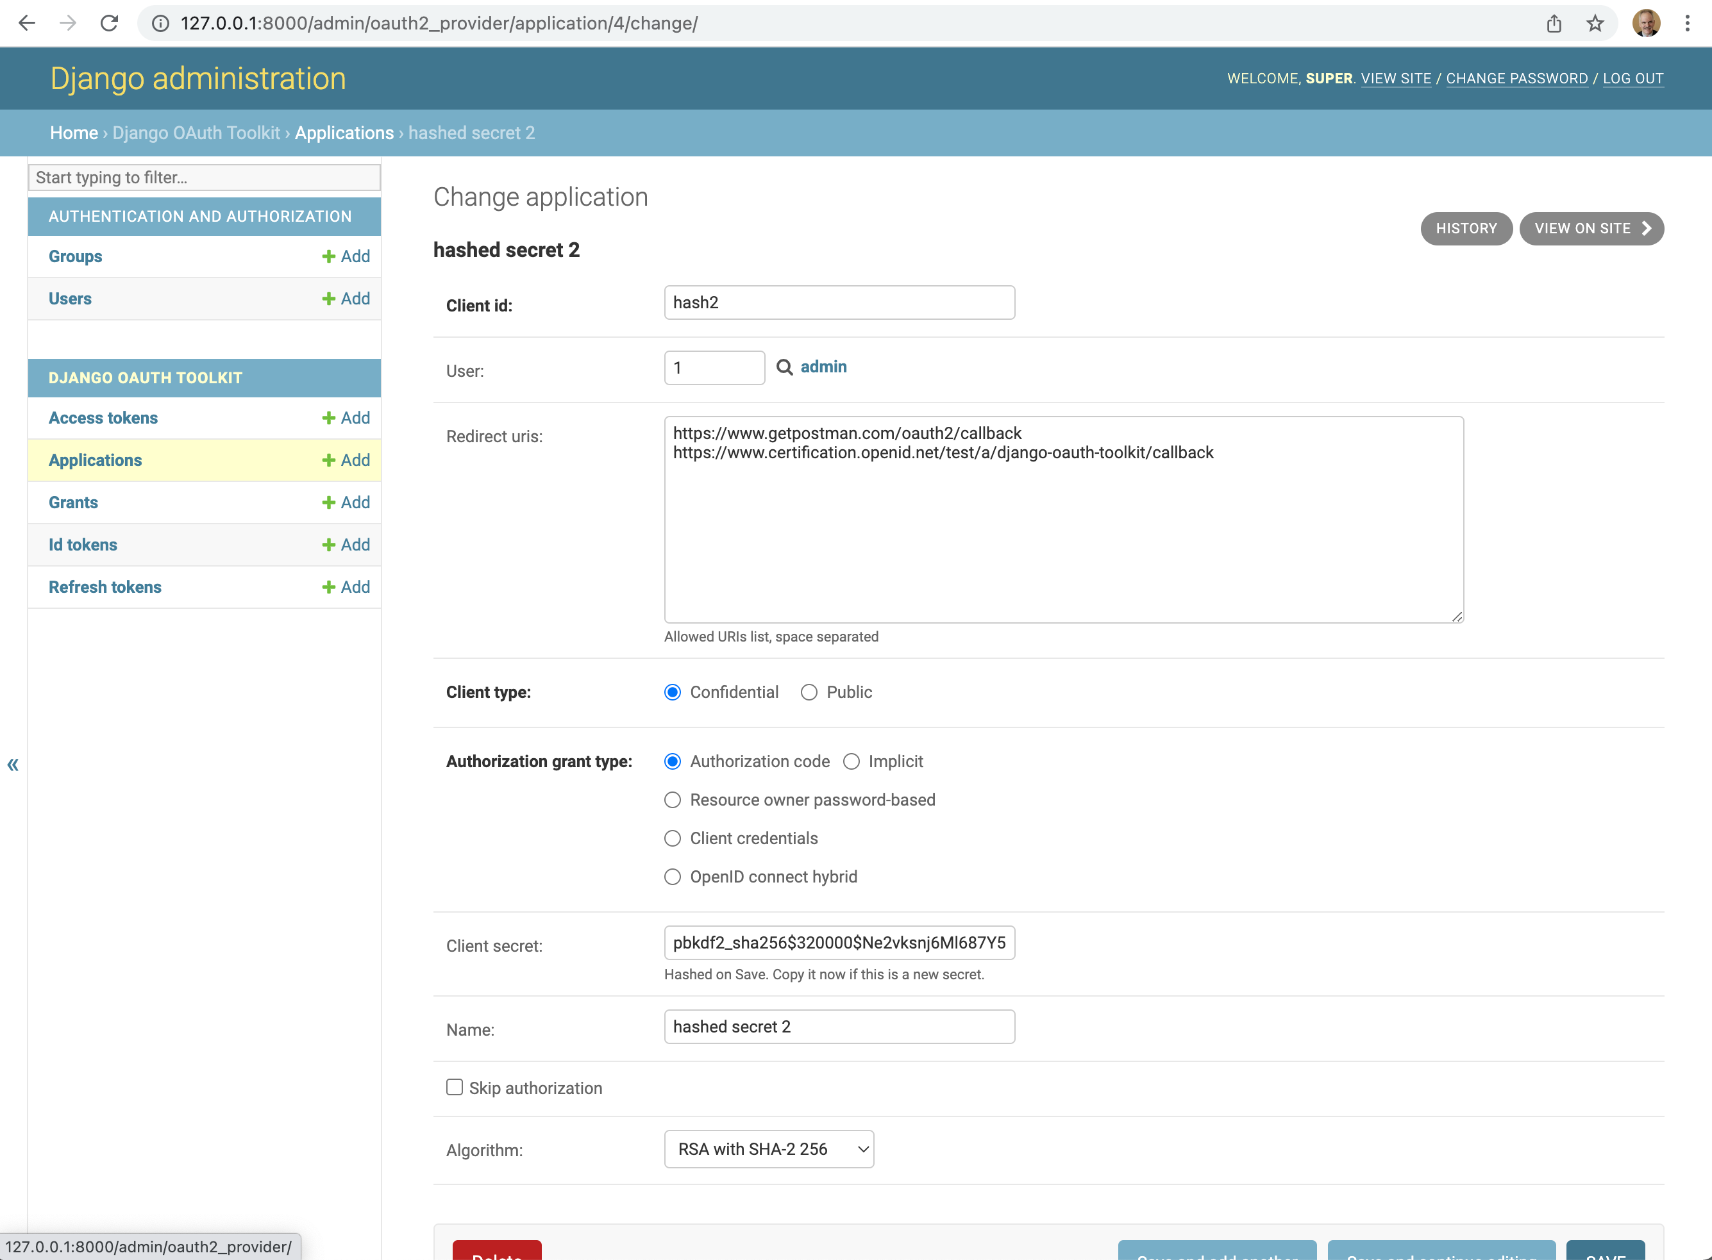1712x1260 pixels.
Task: Open the Chrome three-dot menu
Action: 1687,23
